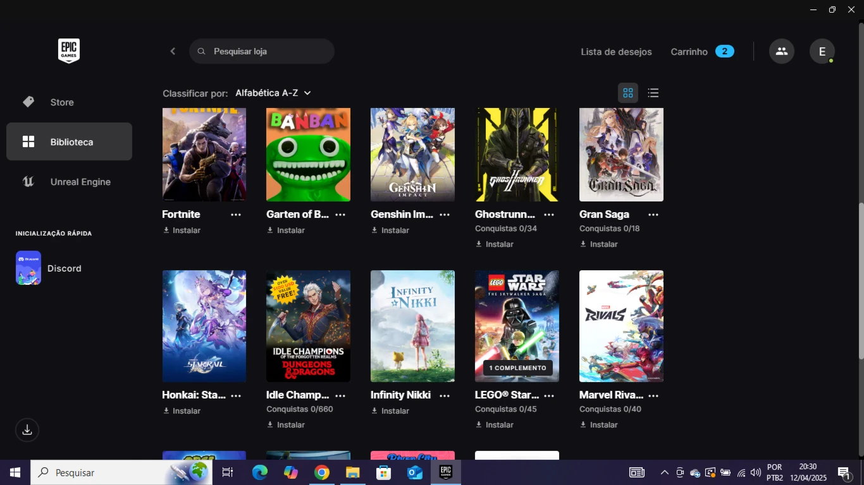Open Outlook from taskbar
The height and width of the screenshot is (485, 864).
pos(414,472)
